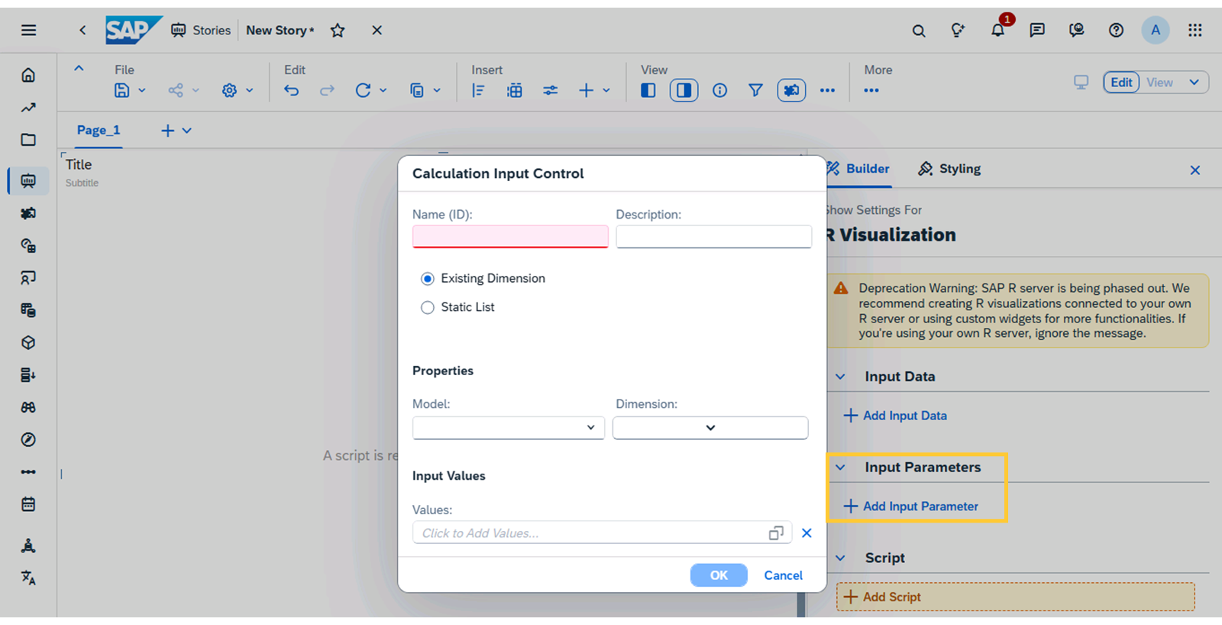Open the help question mark icon

coord(1116,31)
